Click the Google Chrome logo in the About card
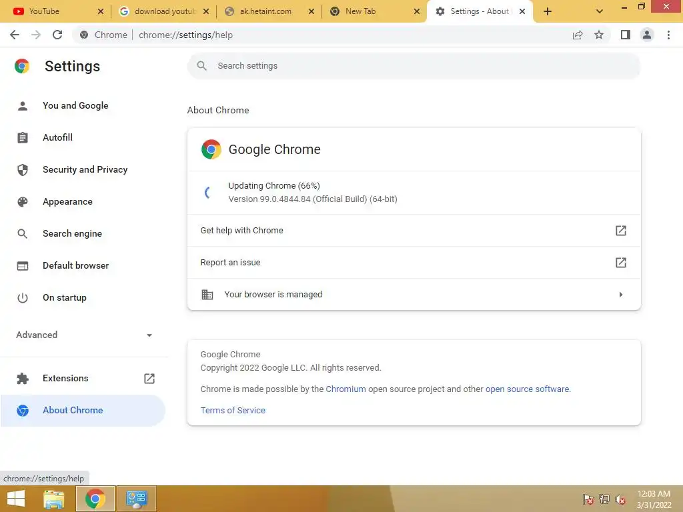The width and height of the screenshot is (683, 512). click(x=211, y=149)
